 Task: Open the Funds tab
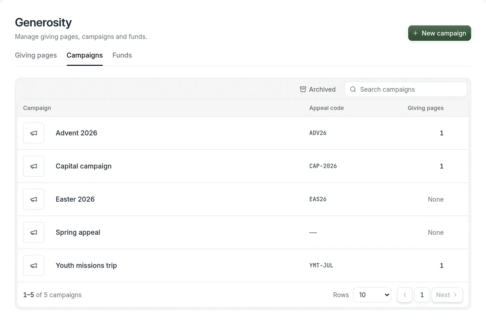click(x=122, y=55)
